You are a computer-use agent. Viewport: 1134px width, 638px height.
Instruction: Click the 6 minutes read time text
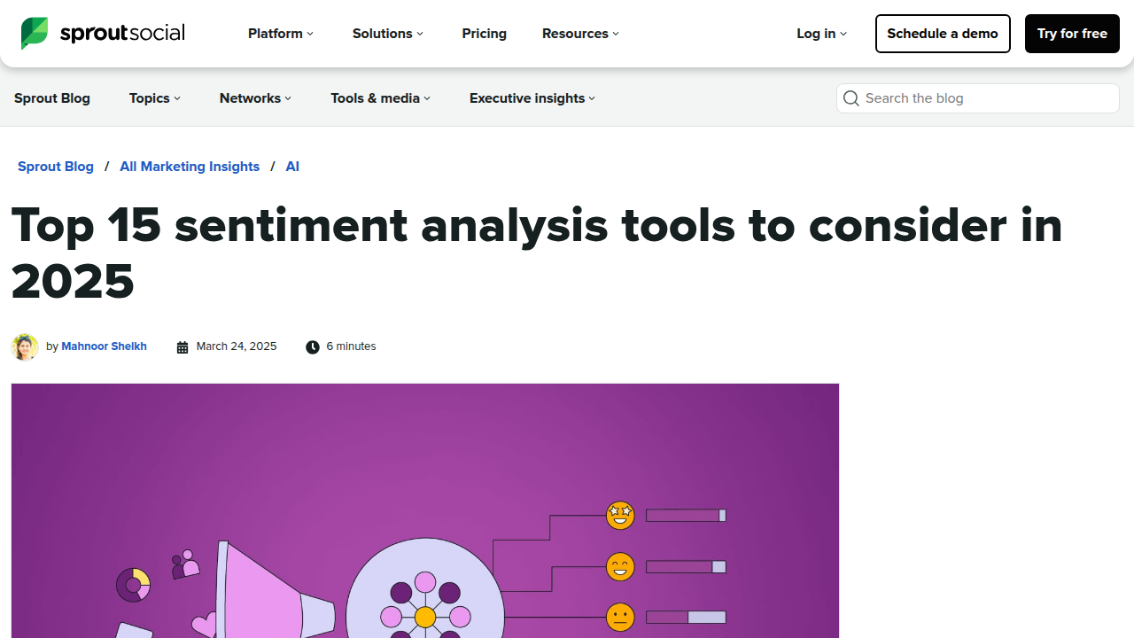point(351,346)
